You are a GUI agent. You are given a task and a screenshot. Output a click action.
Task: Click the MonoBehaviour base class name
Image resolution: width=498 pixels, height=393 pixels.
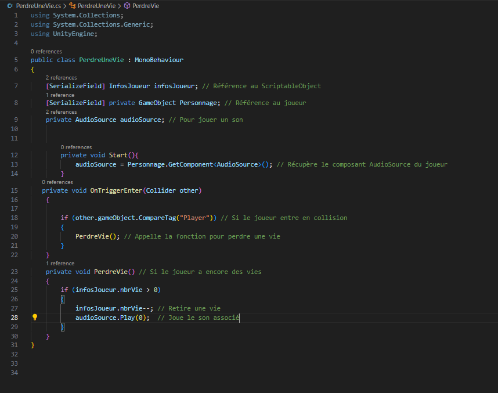[x=161, y=60]
